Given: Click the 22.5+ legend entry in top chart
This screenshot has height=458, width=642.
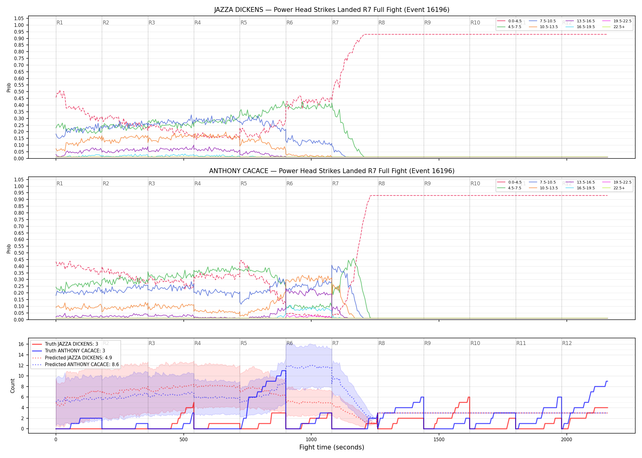Looking at the screenshot, I should 614,27.
